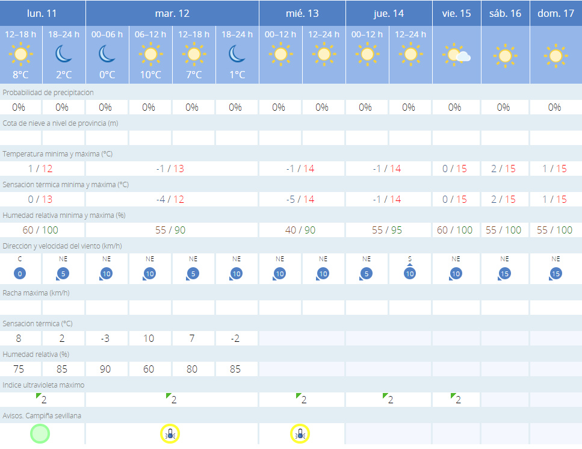Click the 'Avisos. Campiña sevillana' row label
582x449 pixels.
click(x=42, y=415)
